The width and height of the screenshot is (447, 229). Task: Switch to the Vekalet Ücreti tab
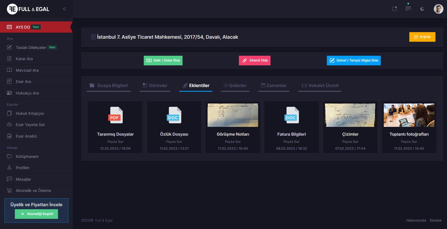point(320,86)
